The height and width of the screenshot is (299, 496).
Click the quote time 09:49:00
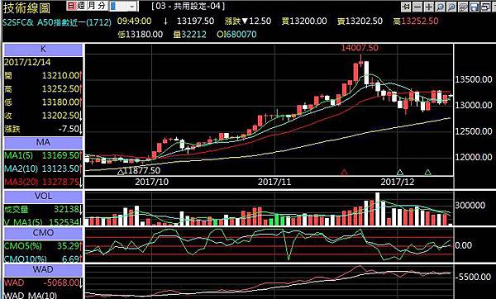(134, 21)
